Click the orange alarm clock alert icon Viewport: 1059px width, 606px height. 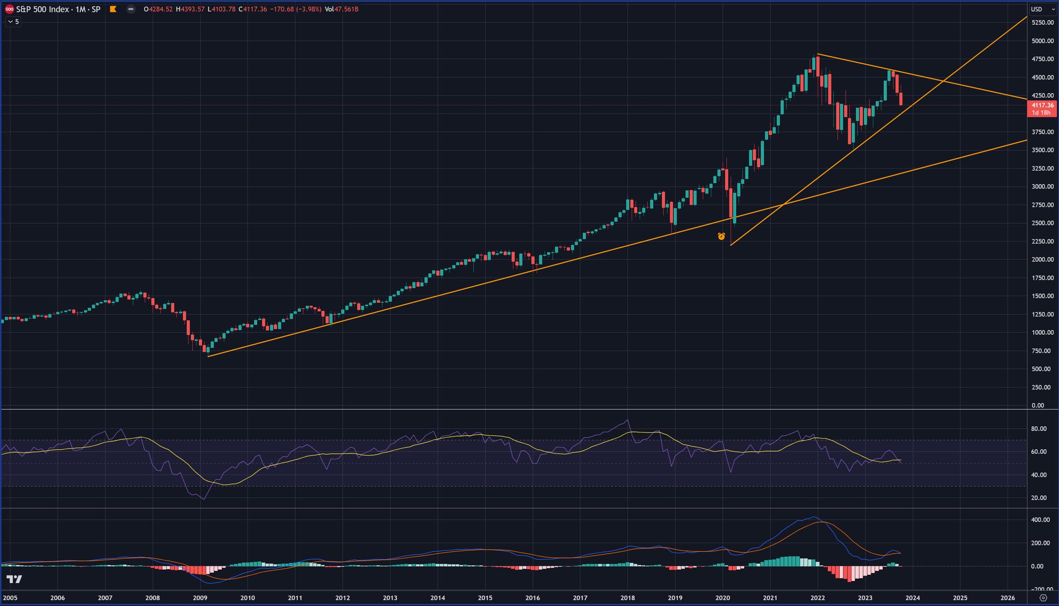(x=721, y=237)
